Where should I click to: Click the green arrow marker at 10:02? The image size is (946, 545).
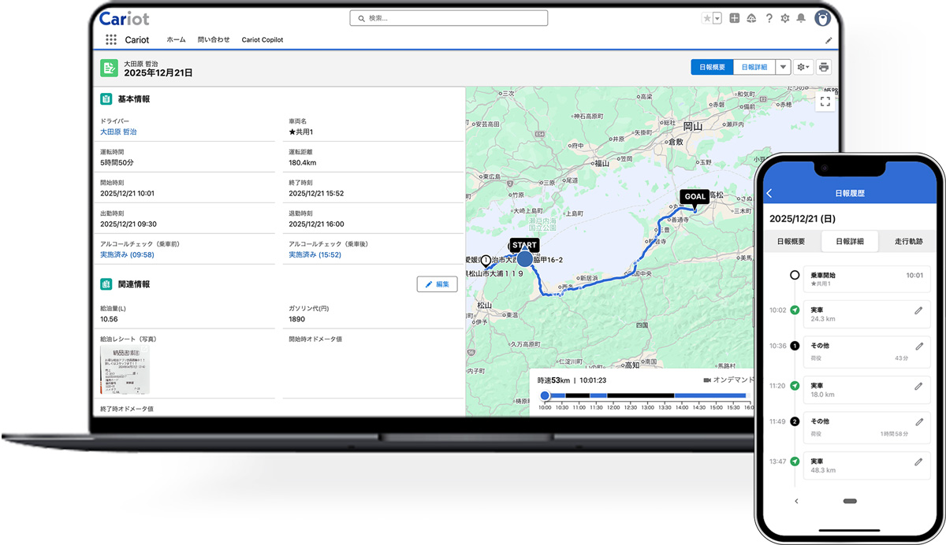pyautogui.click(x=795, y=310)
